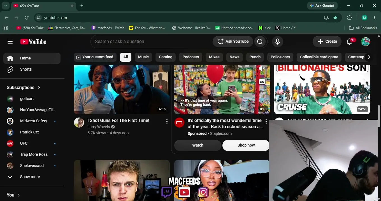This screenshot has width=381, height=201.
Task: Play the Billionaire's Son video thumbnail
Action: click(x=322, y=90)
